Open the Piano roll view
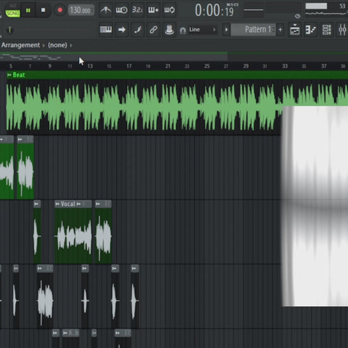The width and height of the screenshot is (348, 348). [x=311, y=30]
